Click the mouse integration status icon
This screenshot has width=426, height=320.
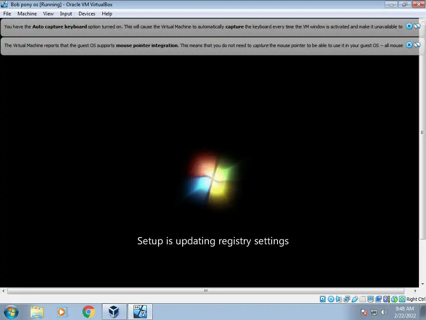point(394,299)
